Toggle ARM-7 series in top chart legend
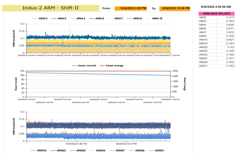This screenshot has width=243, height=159. (116, 18)
